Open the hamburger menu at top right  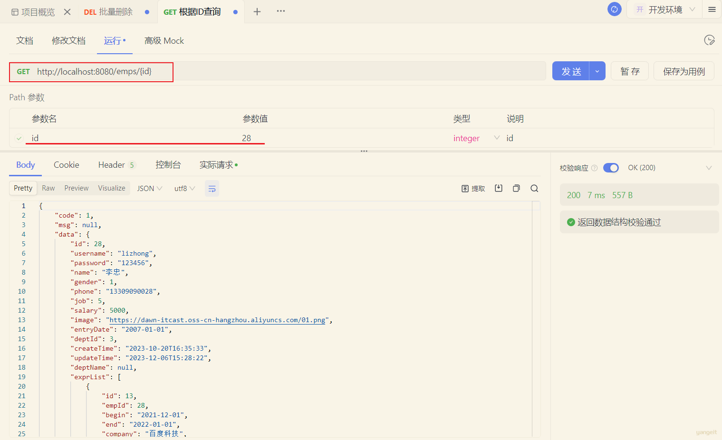712,10
